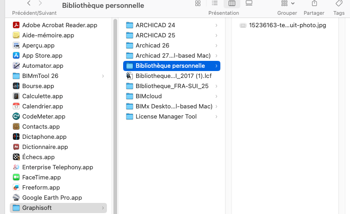This screenshot has height=214, width=350.
Task: Select Google Earth Pro.app icon
Action: tap(16, 197)
